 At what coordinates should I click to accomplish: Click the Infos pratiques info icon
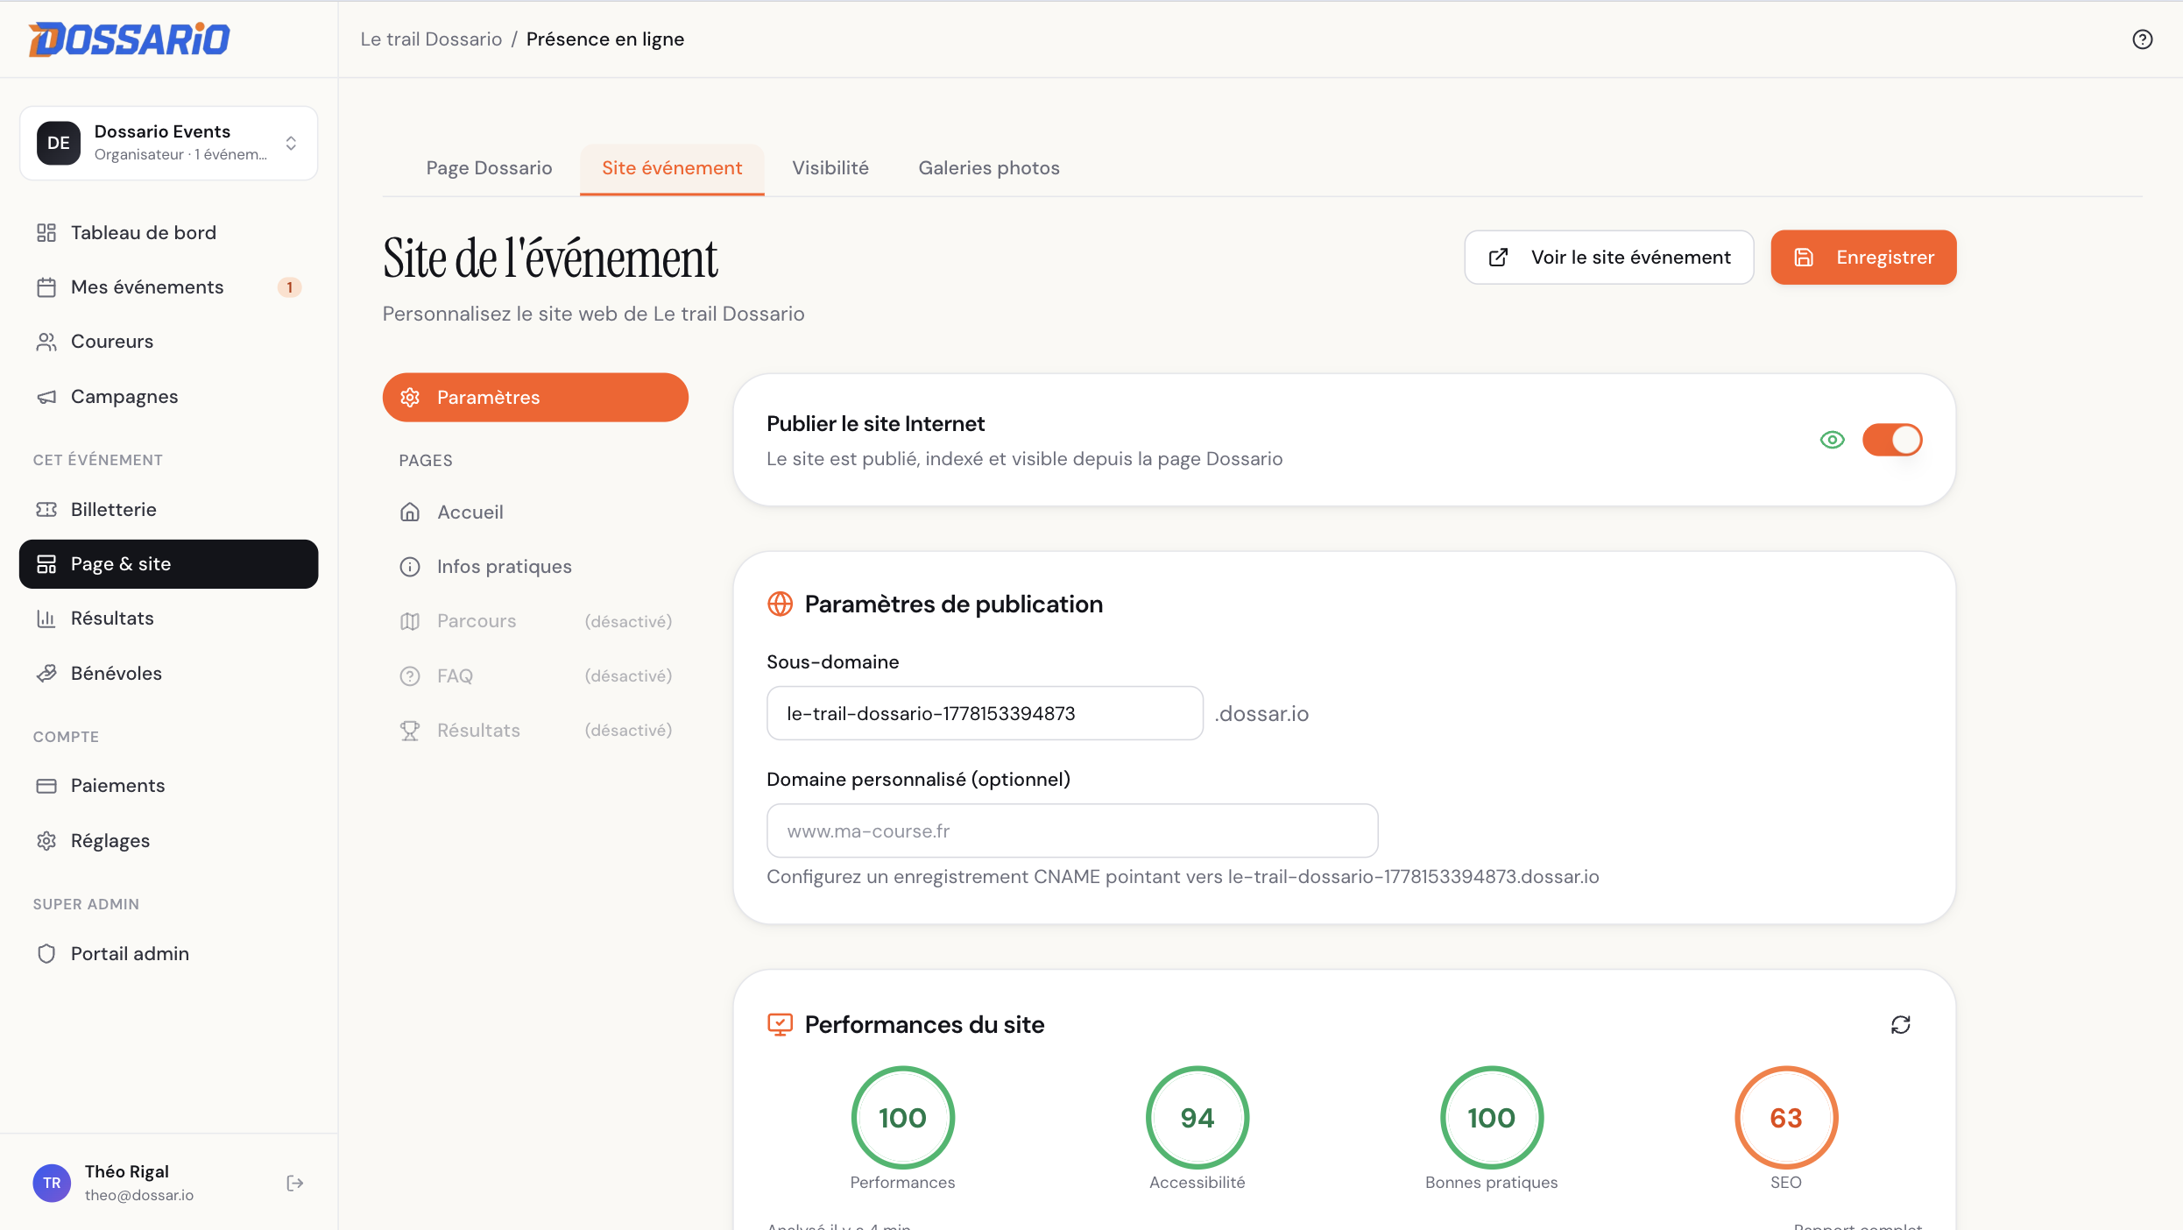(410, 567)
